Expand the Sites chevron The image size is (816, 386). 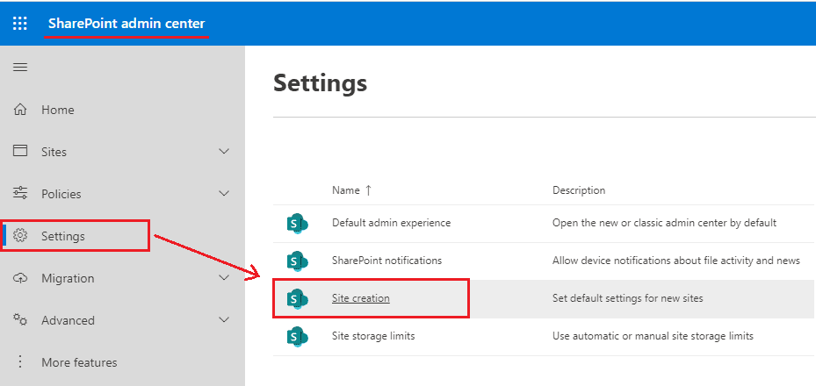pos(224,152)
